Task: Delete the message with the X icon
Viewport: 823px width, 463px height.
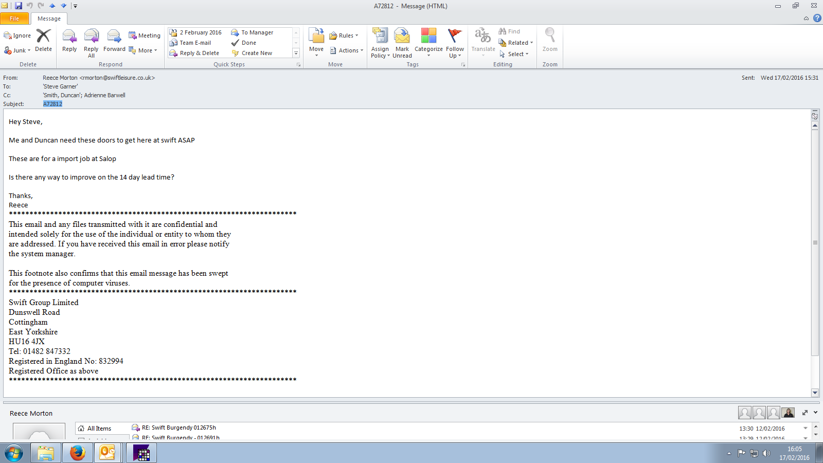Action: pos(43,40)
